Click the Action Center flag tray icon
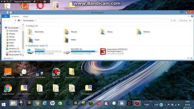194x109 pixels. (x=169, y=105)
